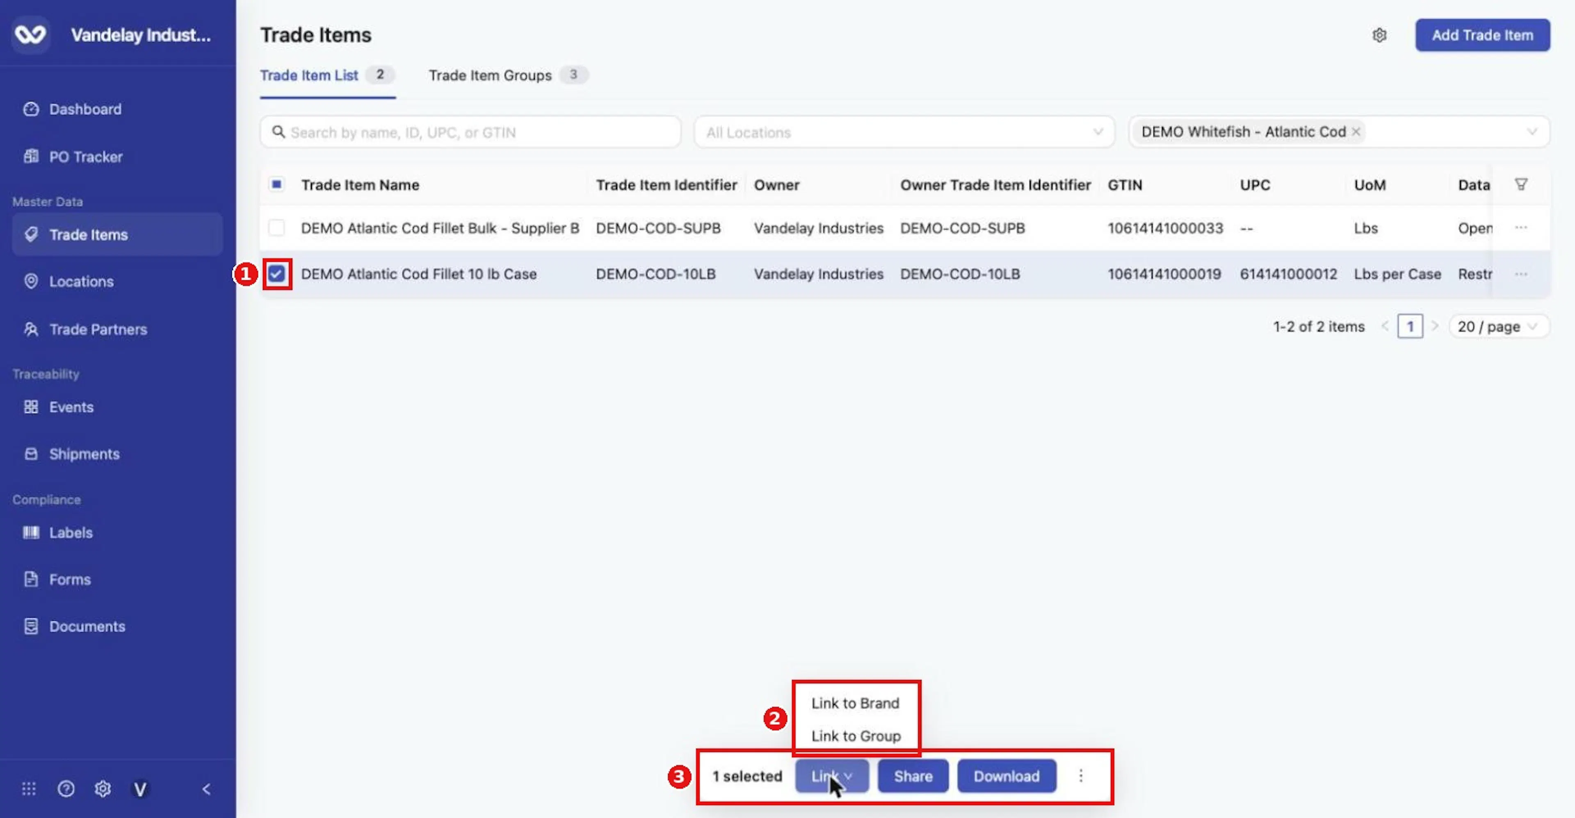1575x818 pixels.
Task: Click the Download button
Action: pos(1007,776)
